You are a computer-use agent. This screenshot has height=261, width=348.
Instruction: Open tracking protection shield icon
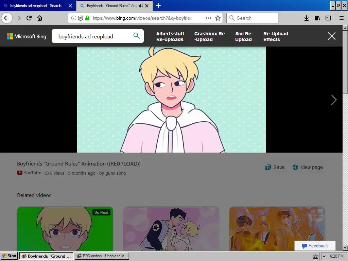click(80, 18)
